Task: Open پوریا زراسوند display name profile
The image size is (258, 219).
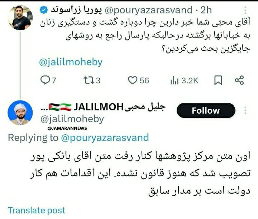Action: (76, 10)
